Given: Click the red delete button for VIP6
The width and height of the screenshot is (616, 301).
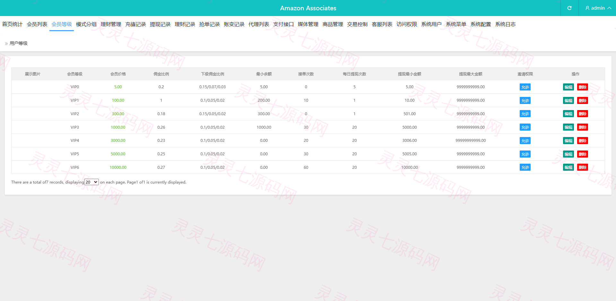Looking at the screenshot, I should (583, 168).
